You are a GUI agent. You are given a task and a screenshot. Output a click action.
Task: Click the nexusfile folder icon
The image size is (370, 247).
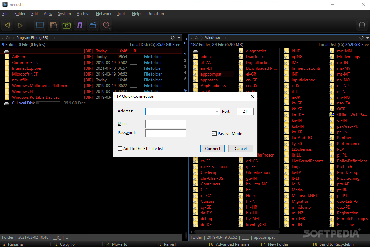[x=7, y=80]
